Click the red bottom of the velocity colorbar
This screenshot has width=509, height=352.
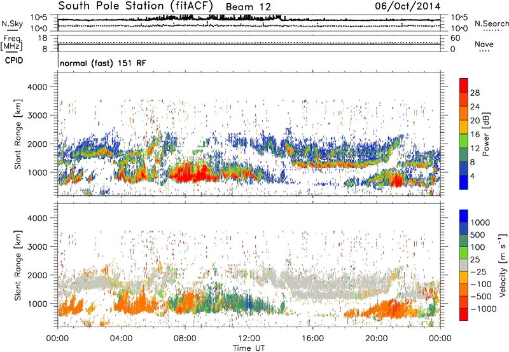(x=464, y=315)
